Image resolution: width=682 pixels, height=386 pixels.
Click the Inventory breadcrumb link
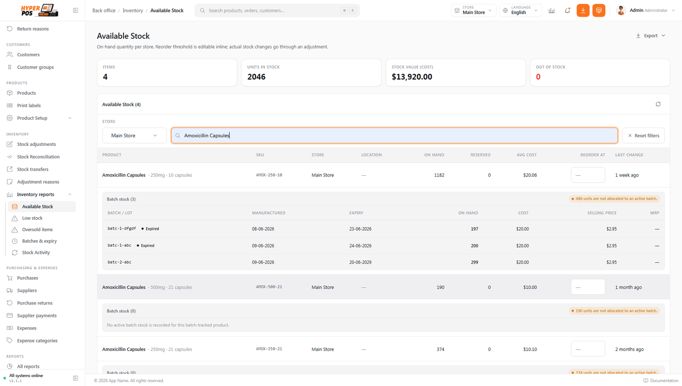tap(133, 11)
